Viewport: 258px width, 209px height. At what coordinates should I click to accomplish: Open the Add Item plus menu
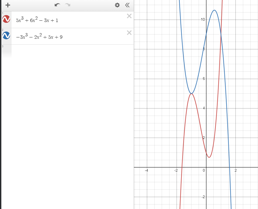pyautogui.click(x=8, y=5)
